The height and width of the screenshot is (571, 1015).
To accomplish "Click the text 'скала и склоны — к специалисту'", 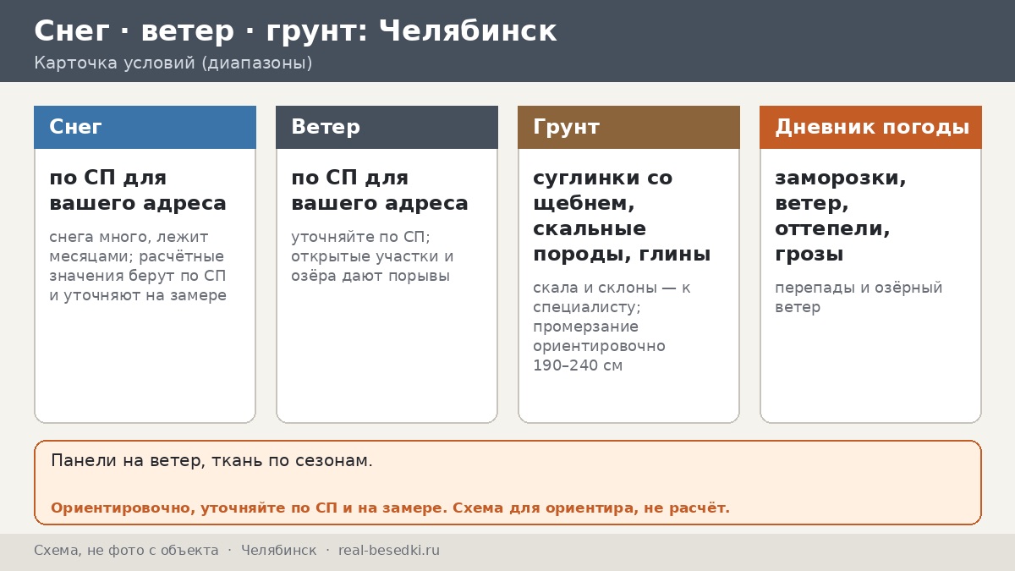I will [x=612, y=297].
